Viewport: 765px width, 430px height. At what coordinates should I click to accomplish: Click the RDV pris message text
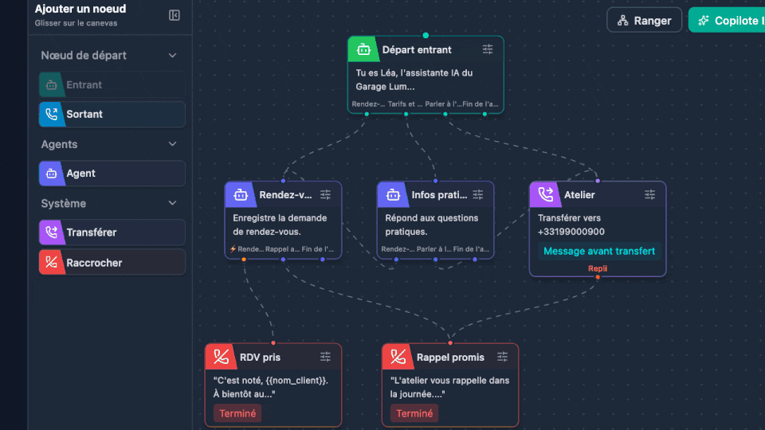(271, 387)
